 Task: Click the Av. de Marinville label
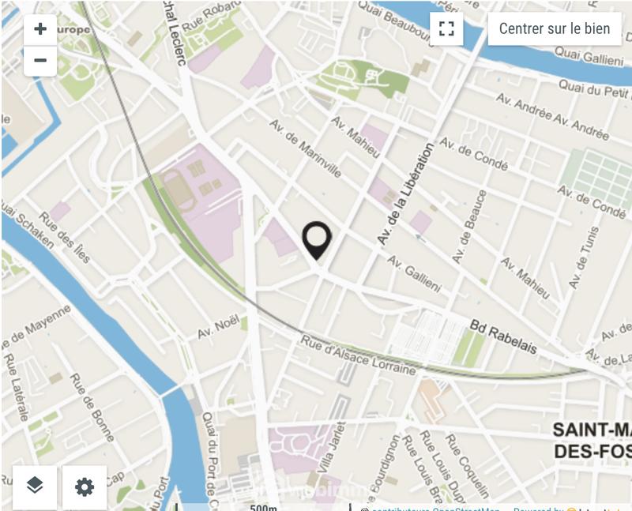(306, 148)
